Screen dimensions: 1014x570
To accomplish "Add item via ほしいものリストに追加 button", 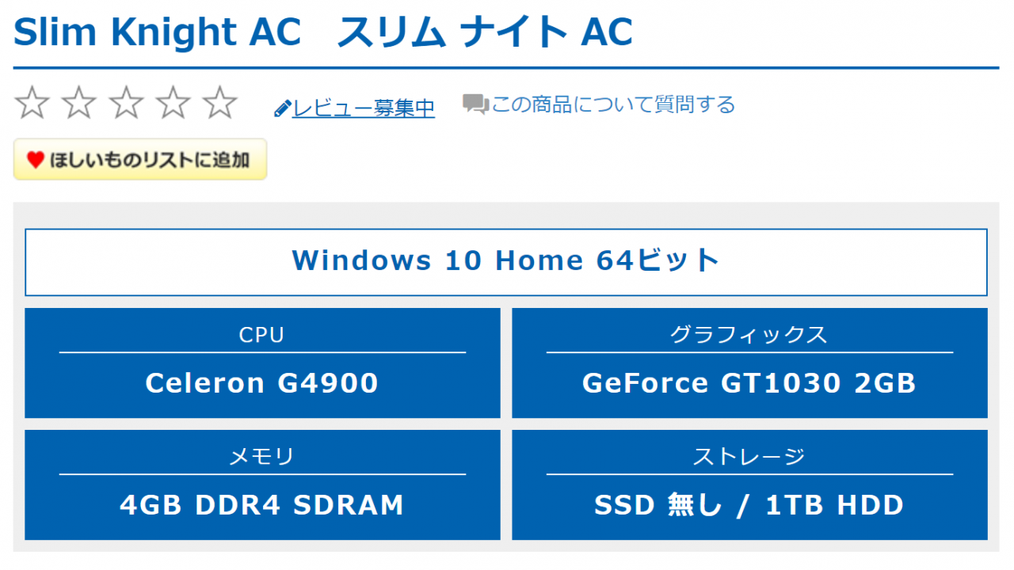I will pos(140,159).
